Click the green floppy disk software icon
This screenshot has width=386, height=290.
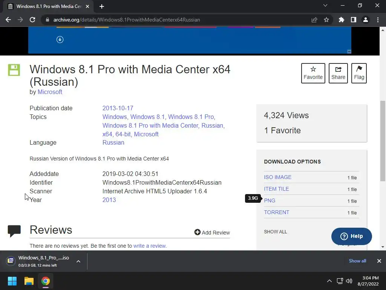click(x=14, y=70)
